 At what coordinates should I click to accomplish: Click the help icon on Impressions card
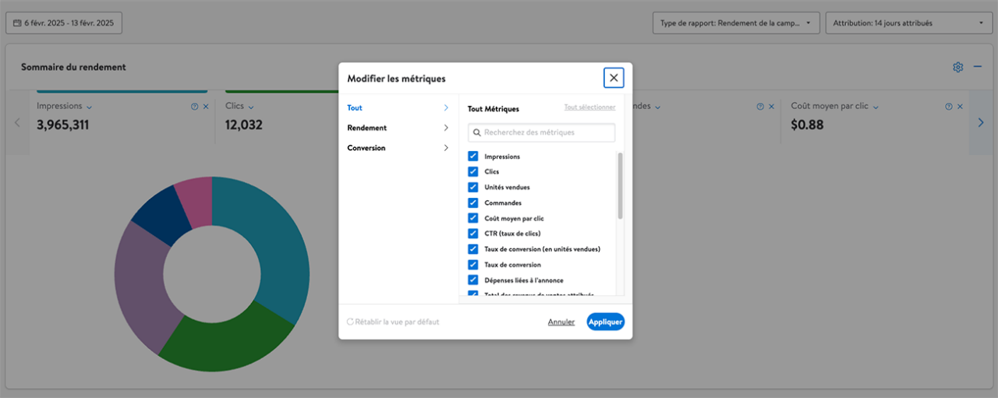(194, 107)
